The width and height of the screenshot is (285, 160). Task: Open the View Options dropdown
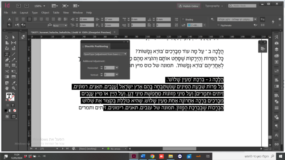click(x=54, y=6)
